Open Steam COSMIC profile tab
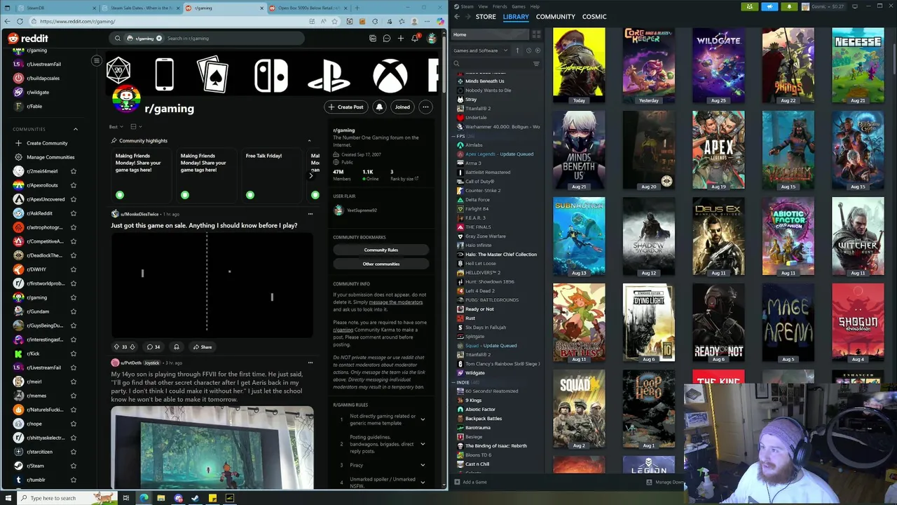 click(594, 16)
